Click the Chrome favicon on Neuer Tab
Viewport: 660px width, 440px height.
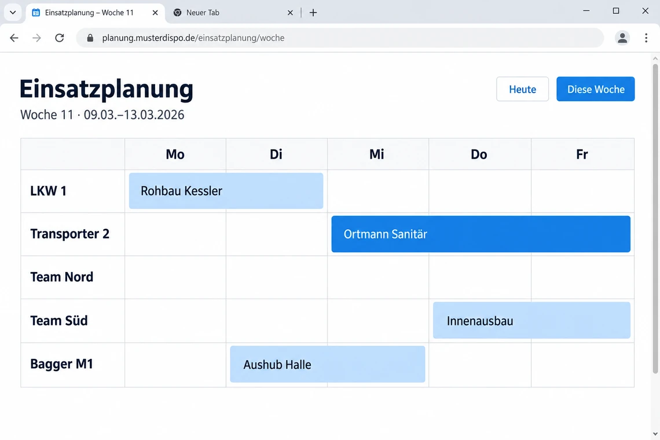(x=177, y=13)
